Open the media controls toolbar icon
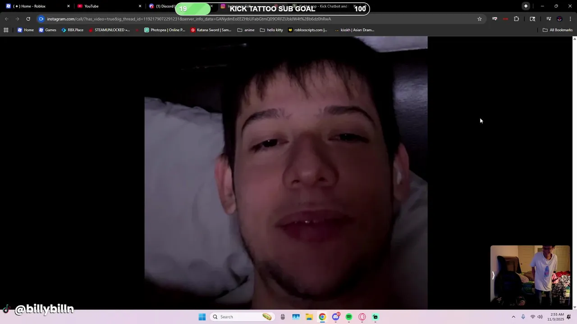Screen dimensions: 577x324 (x=549, y=19)
